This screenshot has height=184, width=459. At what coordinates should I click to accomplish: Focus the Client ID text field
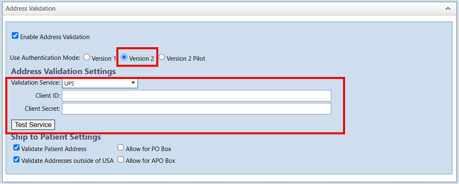(x=197, y=96)
